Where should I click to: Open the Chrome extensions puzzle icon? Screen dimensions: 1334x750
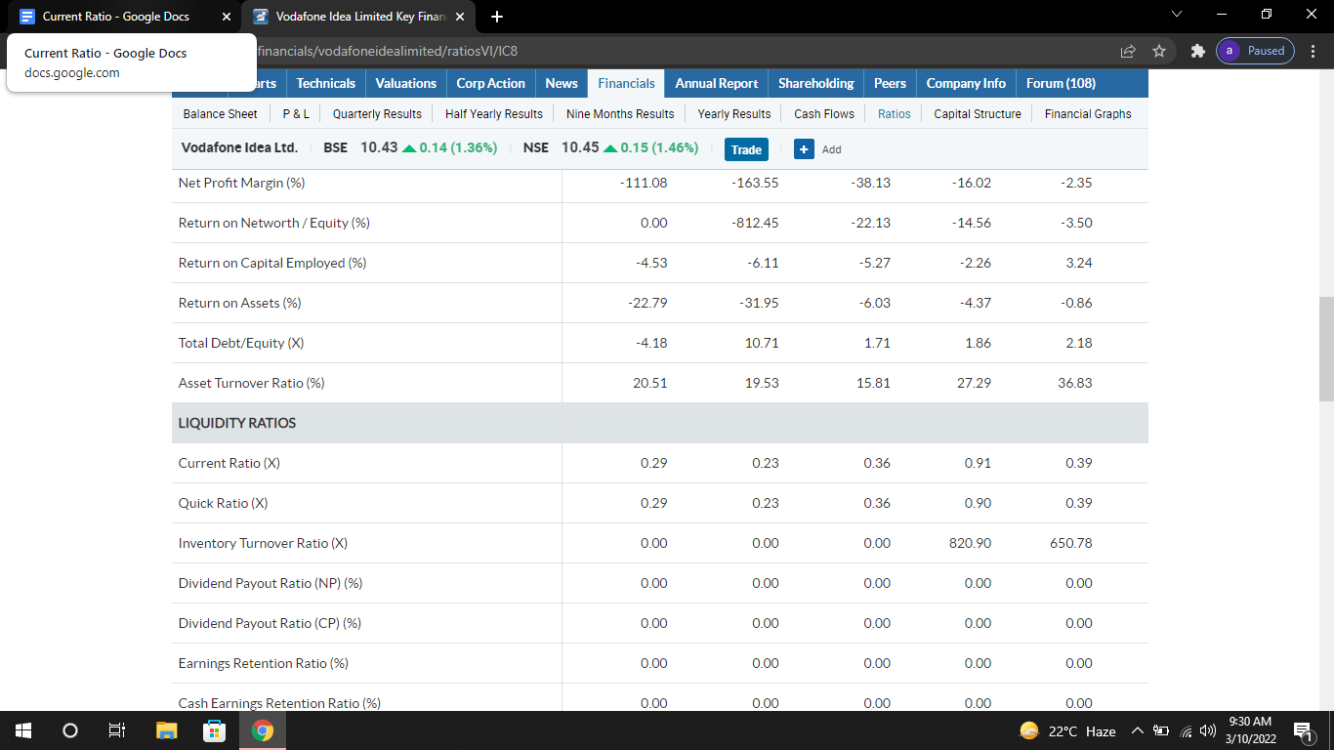click(x=1197, y=51)
